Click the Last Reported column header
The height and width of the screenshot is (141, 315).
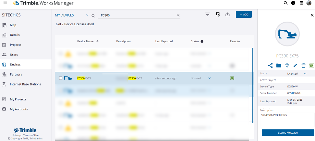point(164,41)
